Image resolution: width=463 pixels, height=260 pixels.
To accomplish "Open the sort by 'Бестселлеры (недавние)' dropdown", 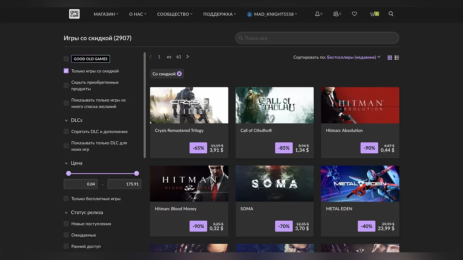I will pyautogui.click(x=353, y=57).
